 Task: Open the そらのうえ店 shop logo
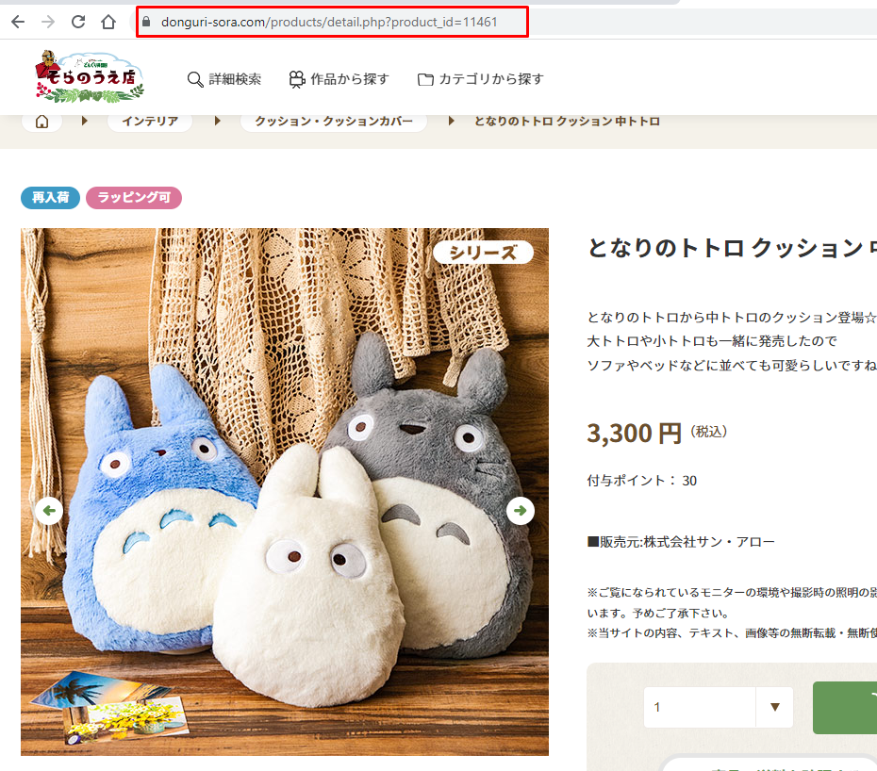90,77
